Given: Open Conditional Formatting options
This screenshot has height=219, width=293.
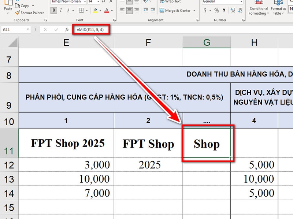Looking at the screenshot, I should click(x=259, y=8).
